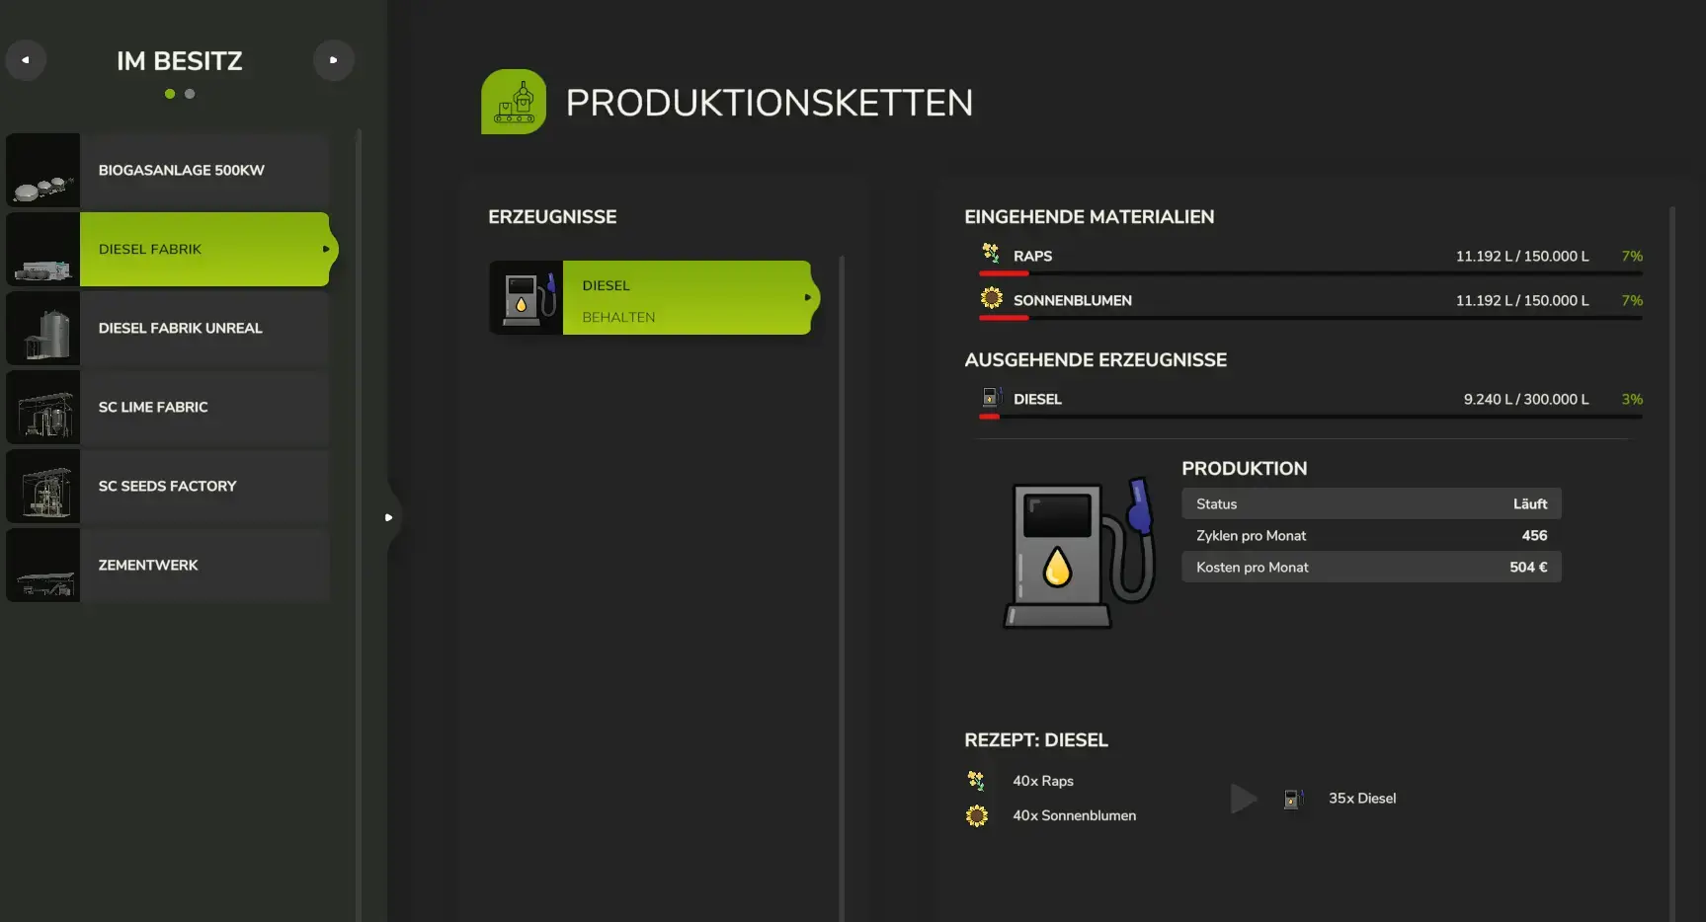Select the first green page indicator dot
1706x922 pixels.
click(170, 94)
